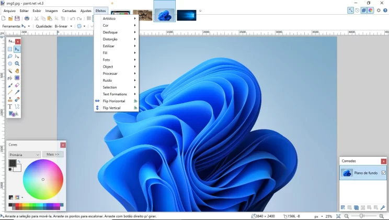Click the Save floppy disk icon
Viewport: 389px width, 220px height.
click(17, 18)
